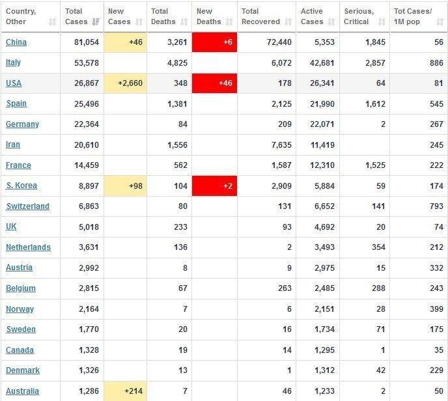Click Germany's 22,364 total cases cell

(x=82, y=124)
